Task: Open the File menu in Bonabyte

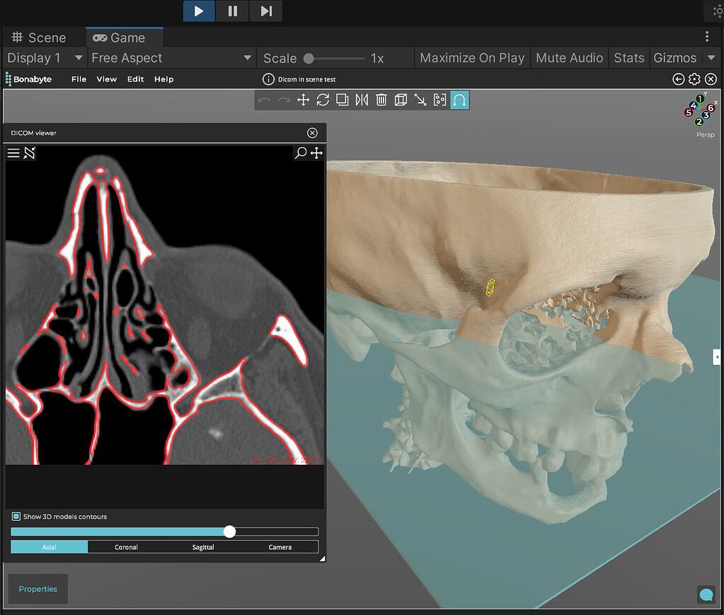Action: pos(78,79)
